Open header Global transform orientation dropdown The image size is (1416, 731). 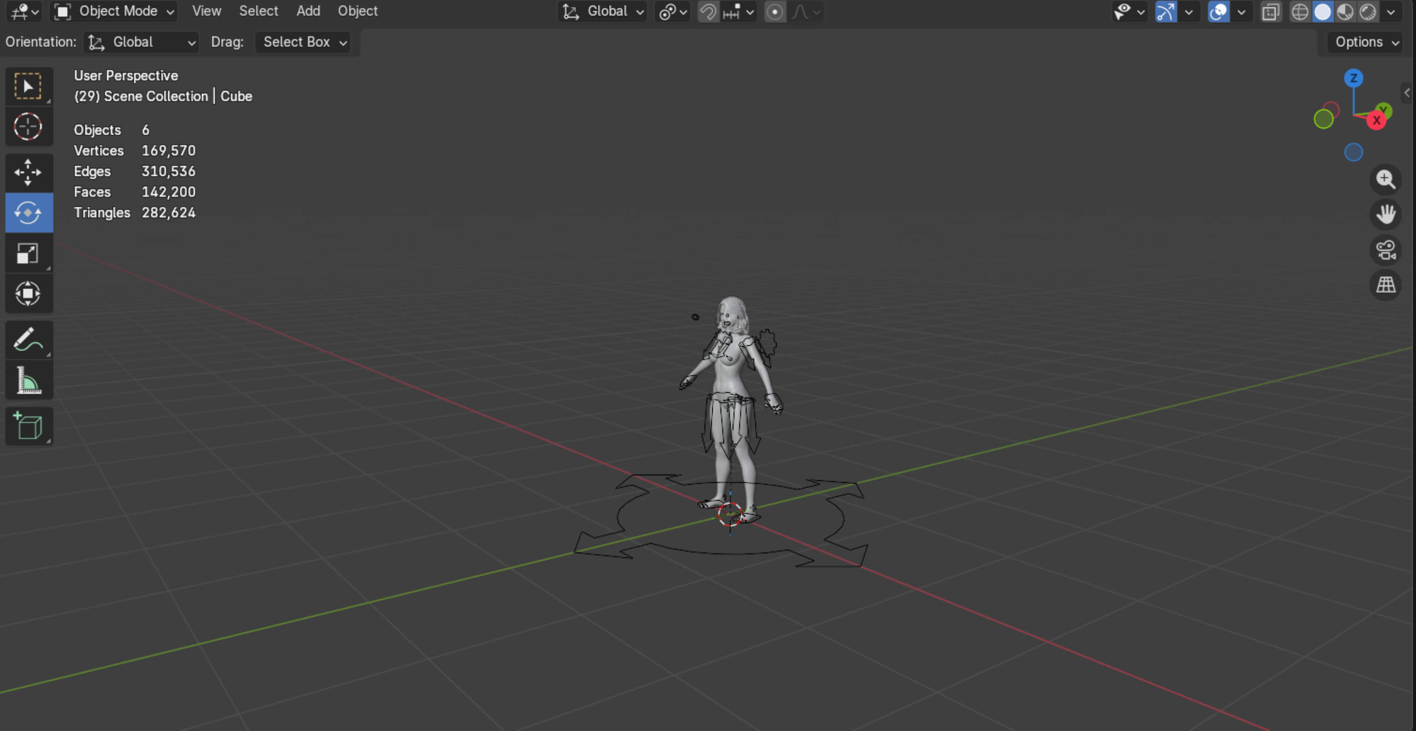pyautogui.click(x=602, y=12)
